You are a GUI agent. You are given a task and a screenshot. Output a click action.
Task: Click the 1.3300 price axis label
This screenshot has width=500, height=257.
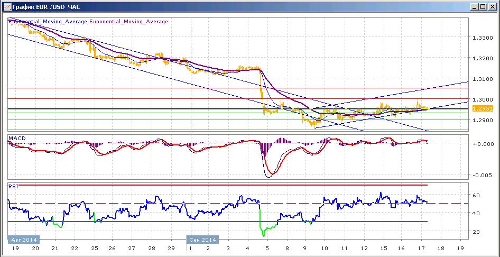(x=483, y=38)
